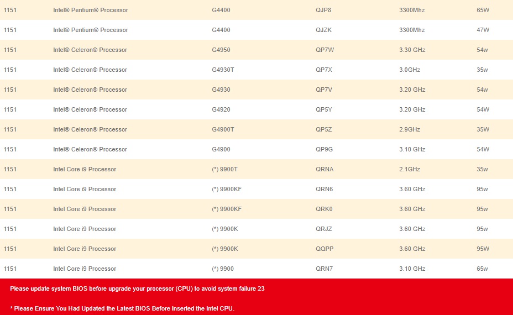Select the G4900T model cell
The width and height of the screenshot is (513, 315).
pyautogui.click(x=223, y=129)
